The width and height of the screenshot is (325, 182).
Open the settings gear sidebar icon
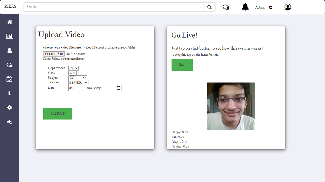(x=9, y=108)
